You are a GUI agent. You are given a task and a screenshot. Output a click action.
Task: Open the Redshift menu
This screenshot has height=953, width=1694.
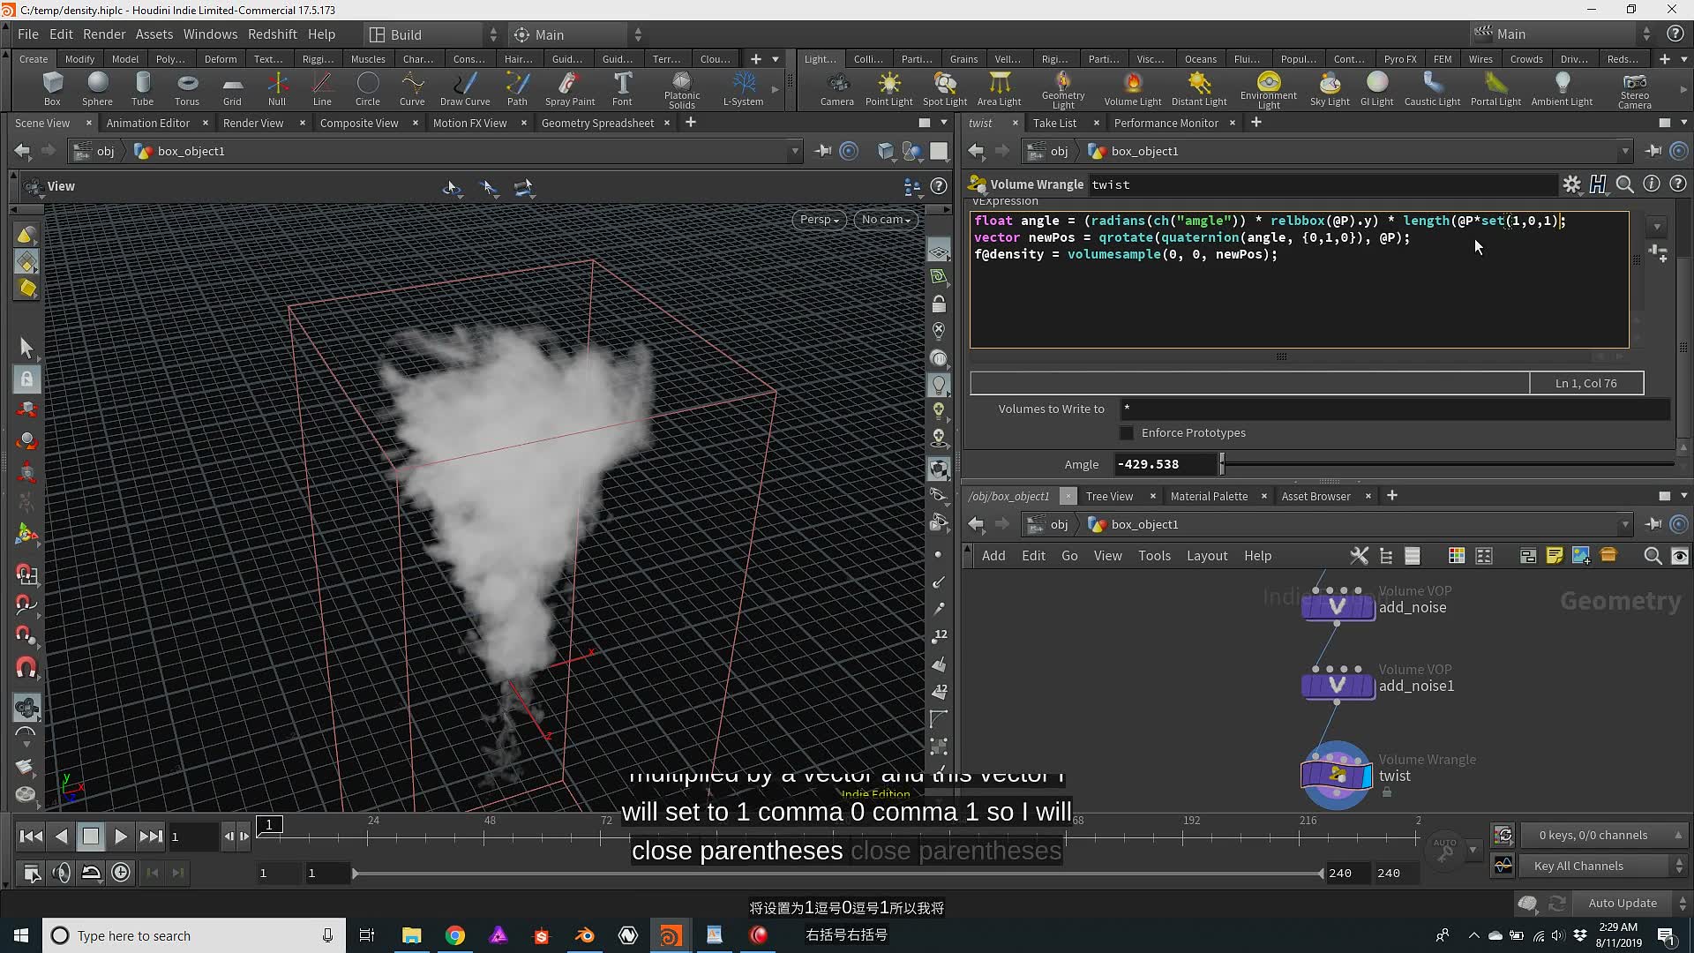tap(272, 34)
